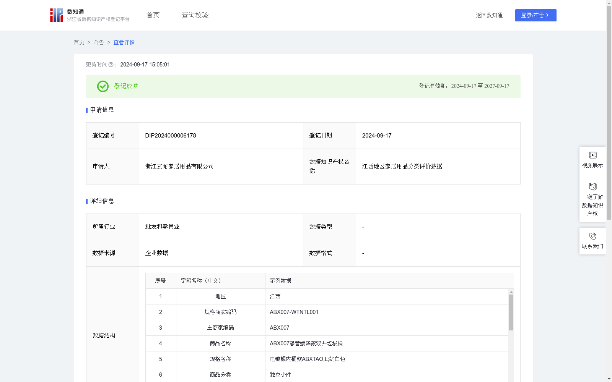The image size is (612, 382).
Task: Click the 申请信息 section heading
Action: [x=102, y=110]
